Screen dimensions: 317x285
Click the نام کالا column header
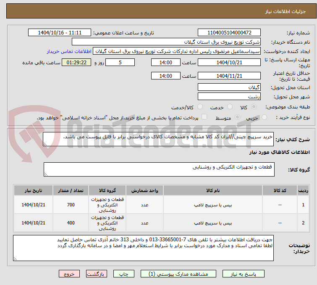tap(213, 190)
